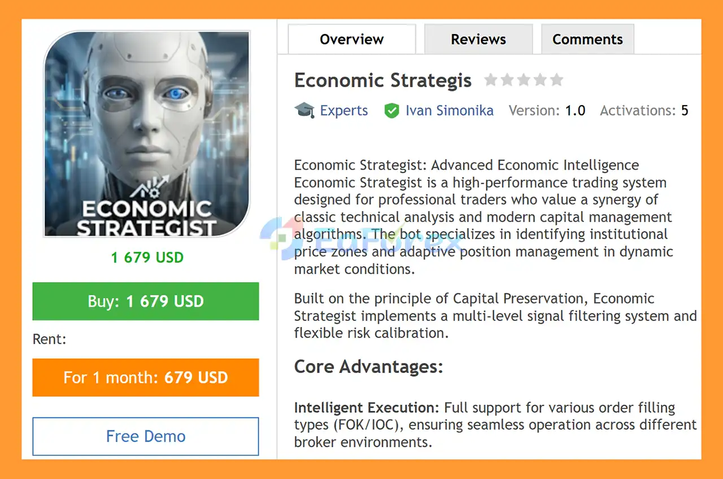The image size is (723, 479).
Task: Rent for 1 month at 679 USD
Action: 146,377
